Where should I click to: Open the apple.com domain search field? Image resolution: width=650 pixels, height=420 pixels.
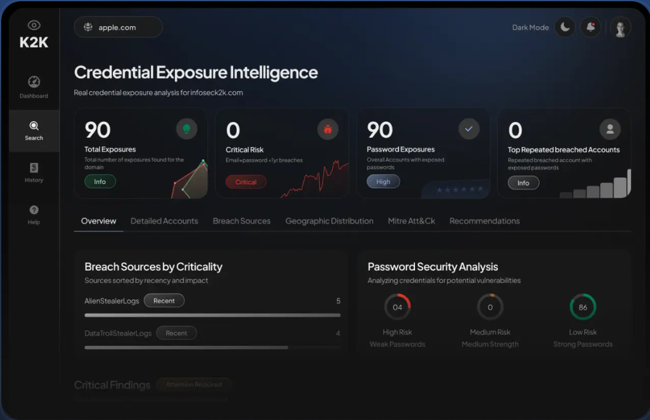click(x=118, y=27)
